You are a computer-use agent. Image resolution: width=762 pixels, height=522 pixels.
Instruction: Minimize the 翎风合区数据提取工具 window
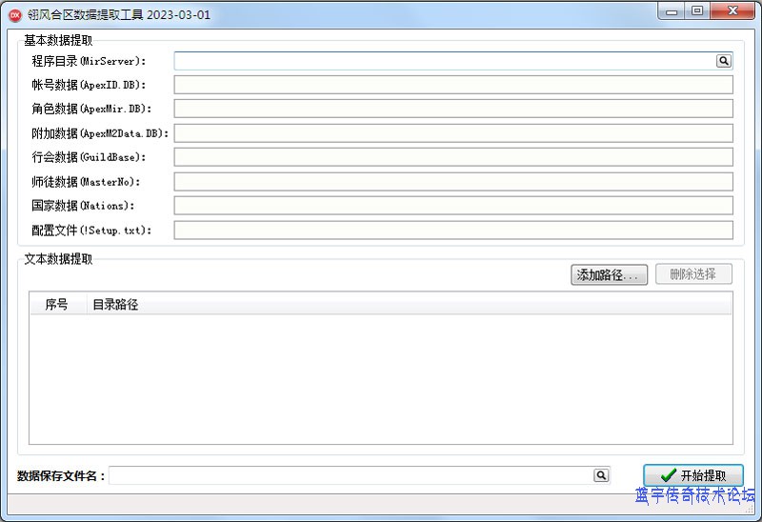click(x=672, y=11)
